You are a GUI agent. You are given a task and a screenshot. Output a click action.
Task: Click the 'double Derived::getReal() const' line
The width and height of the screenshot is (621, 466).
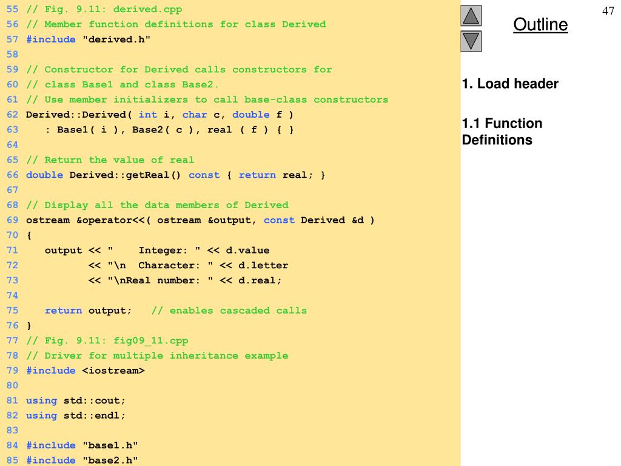175,175
